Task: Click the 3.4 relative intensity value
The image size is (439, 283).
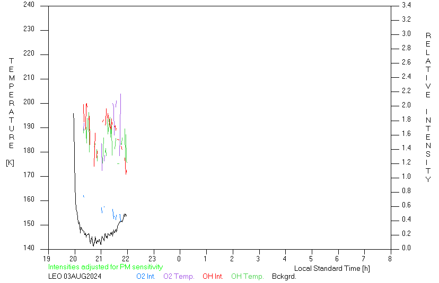Action: [x=406, y=5]
